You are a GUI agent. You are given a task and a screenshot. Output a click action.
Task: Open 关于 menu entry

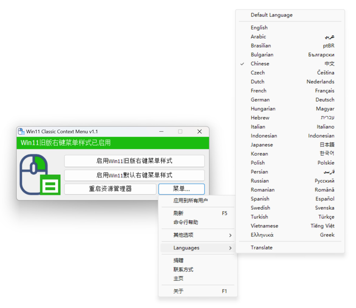tap(198, 291)
